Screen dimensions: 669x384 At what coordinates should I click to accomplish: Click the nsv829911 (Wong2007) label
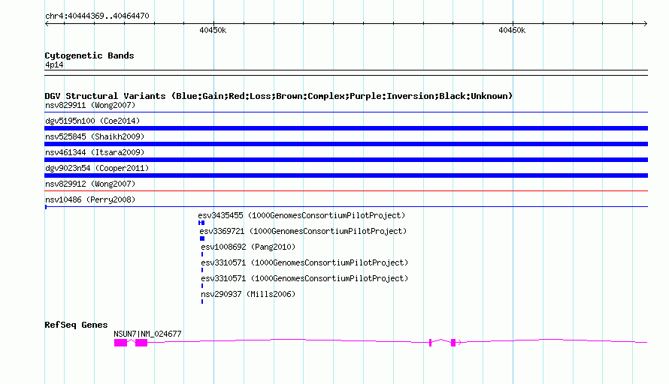tap(90, 105)
